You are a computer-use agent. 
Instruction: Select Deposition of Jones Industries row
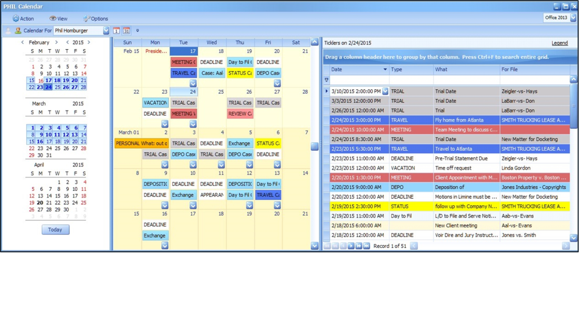coord(449,187)
